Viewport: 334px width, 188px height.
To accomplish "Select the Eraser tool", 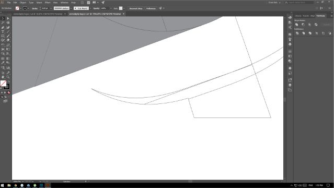I will click(x=8, y=40).
